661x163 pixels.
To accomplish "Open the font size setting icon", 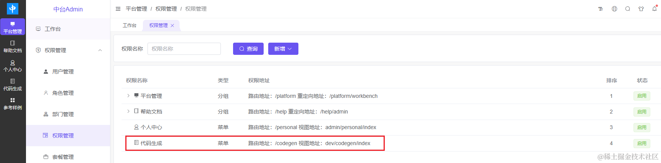I will point(601,9).
